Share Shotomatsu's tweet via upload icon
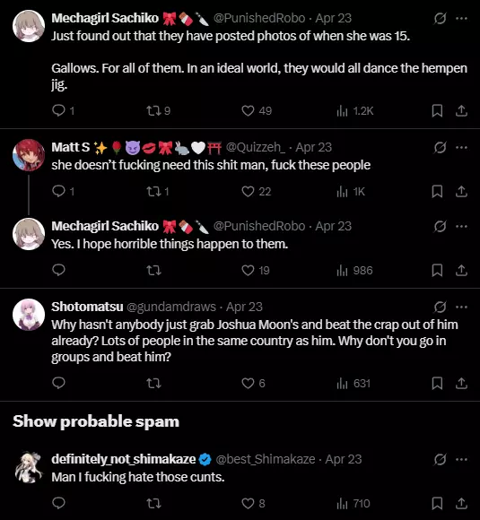The width and height of the screenshot is (480, 520). 461,384
